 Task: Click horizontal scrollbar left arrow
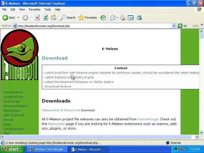pos(3,137)
